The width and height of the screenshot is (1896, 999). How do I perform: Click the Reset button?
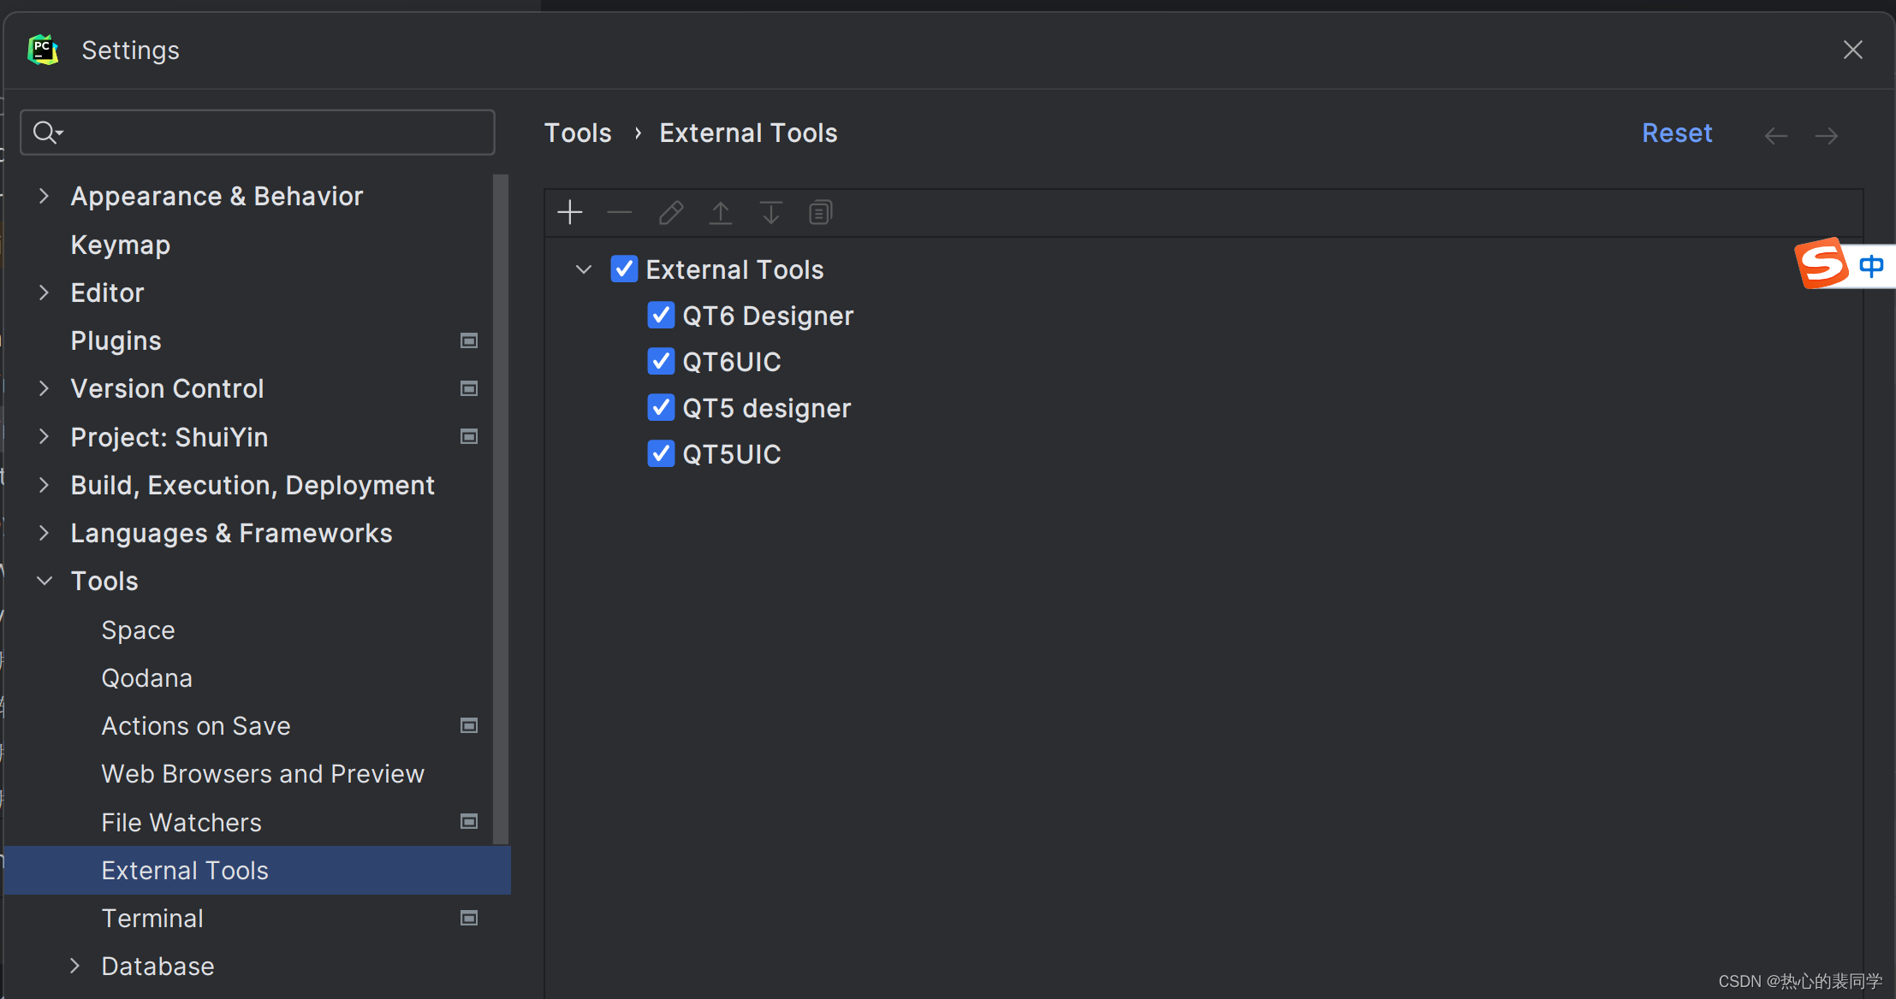tap(1676, 133)
